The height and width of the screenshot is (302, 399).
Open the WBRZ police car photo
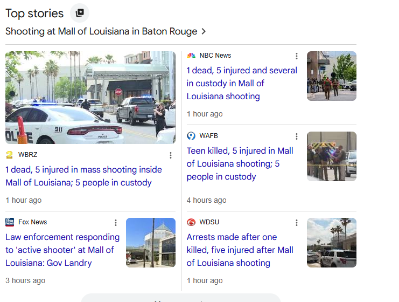90,98
